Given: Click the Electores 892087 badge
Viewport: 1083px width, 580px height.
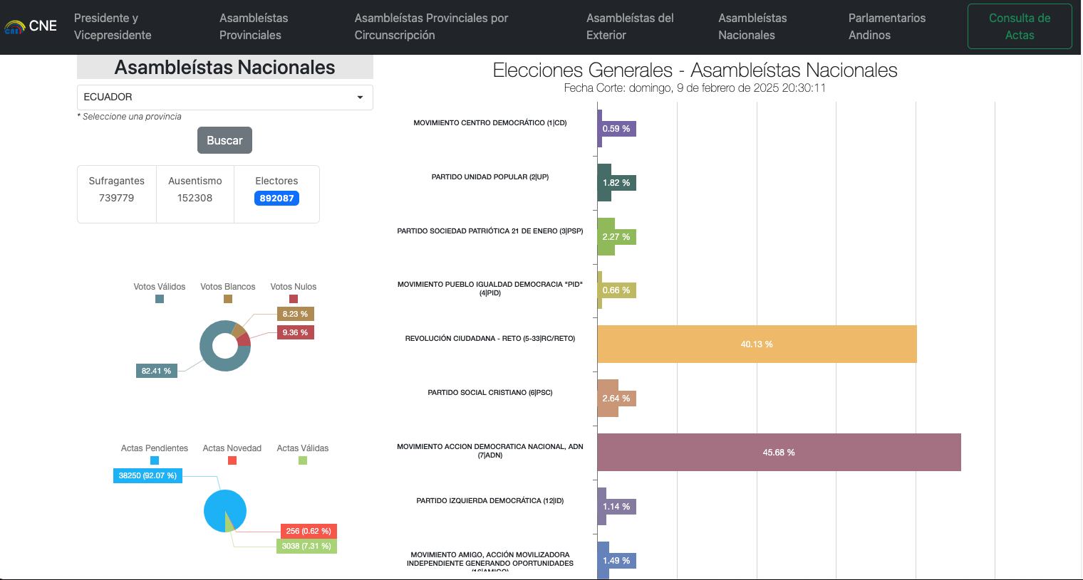Looking at the screenshot, I should point(276,199).
